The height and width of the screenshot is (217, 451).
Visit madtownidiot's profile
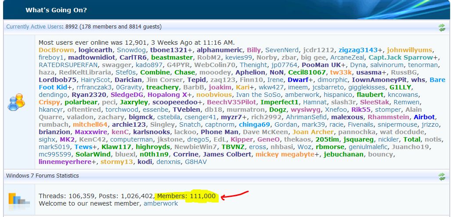tap(91, 57)
